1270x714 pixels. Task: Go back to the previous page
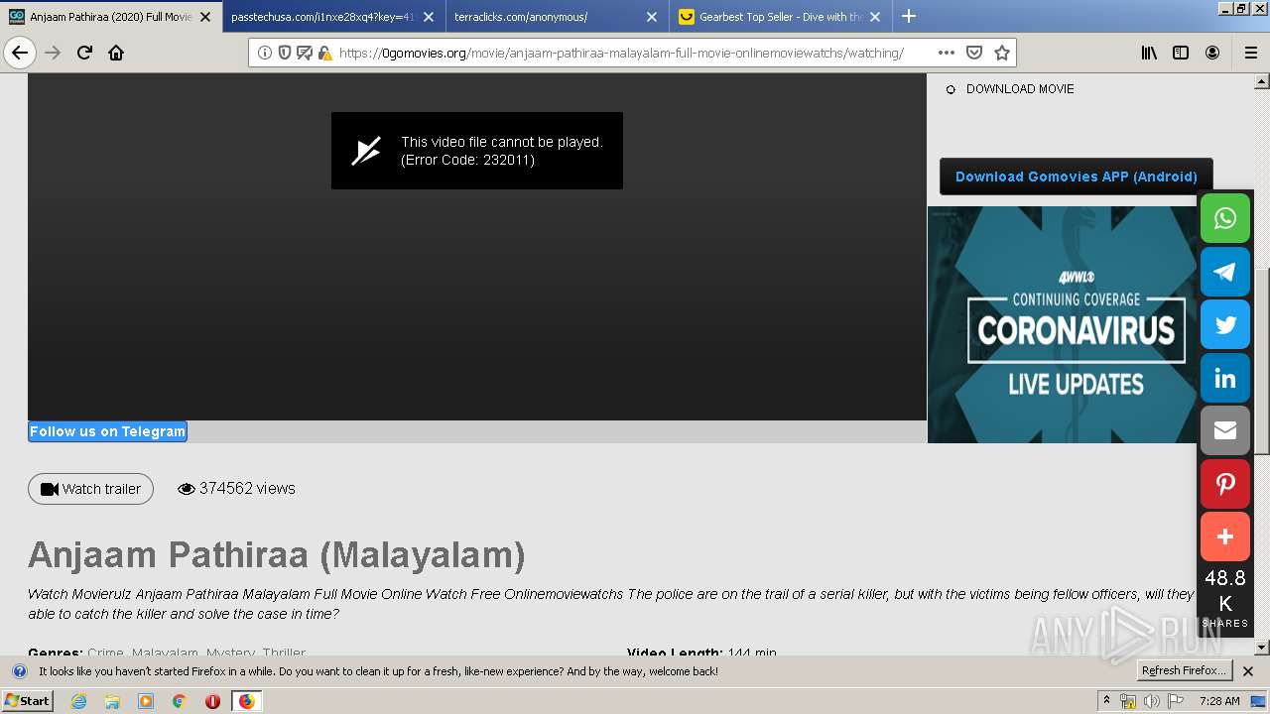pos(20,53)
